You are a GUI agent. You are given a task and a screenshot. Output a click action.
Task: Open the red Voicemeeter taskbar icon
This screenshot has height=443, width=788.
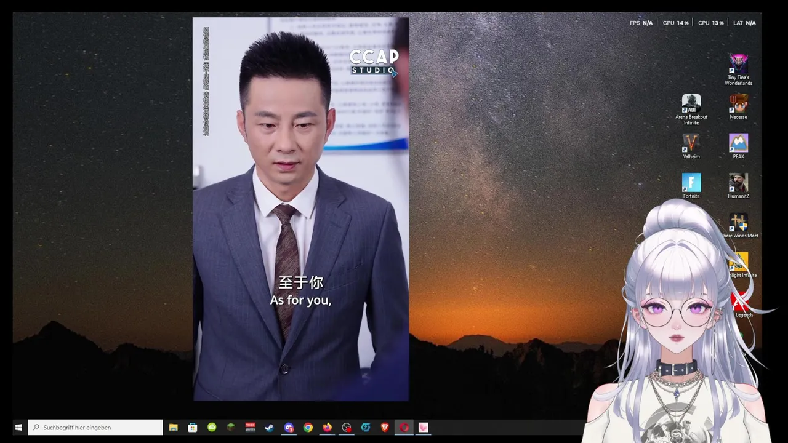coord(250,427)
